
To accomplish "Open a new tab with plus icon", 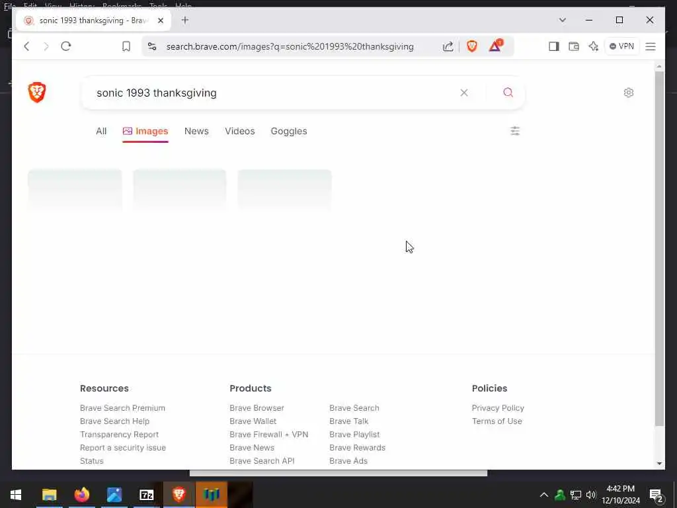I will click(185, 20).
